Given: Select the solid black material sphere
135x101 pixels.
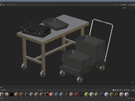Looking at the screenshot, I should tap(12, 94).
